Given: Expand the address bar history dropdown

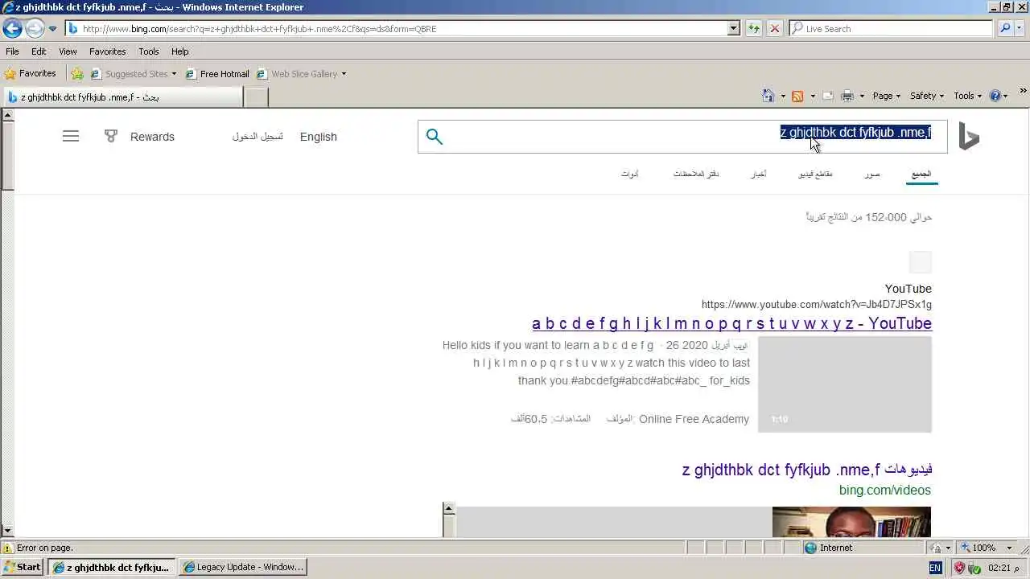Looking at the screenshot, I should [734, 29].
